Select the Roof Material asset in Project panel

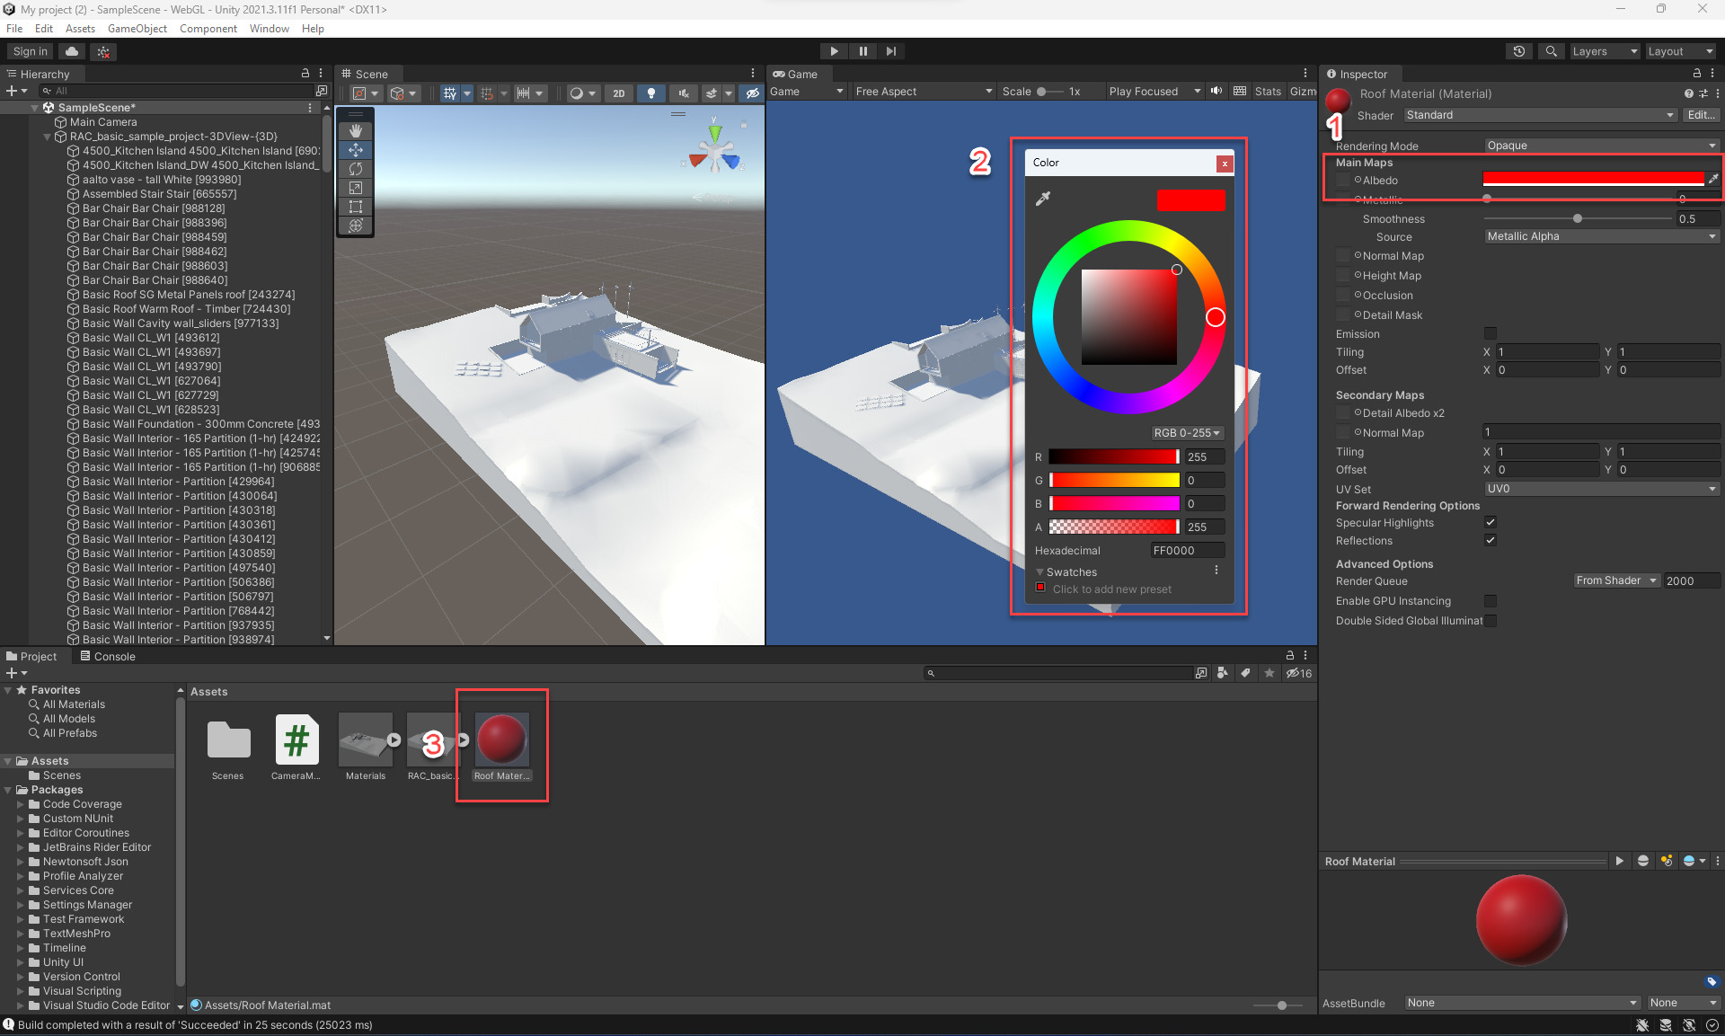coord(501,739)
